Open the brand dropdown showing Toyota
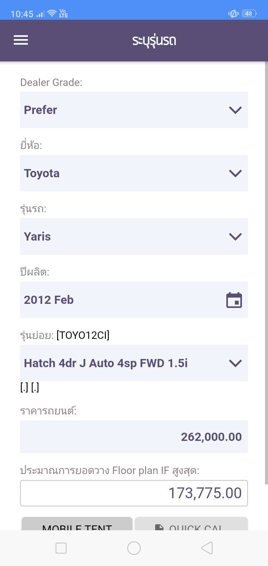Image resolution: width=268 pixels, height=566 pixels. 134,173
